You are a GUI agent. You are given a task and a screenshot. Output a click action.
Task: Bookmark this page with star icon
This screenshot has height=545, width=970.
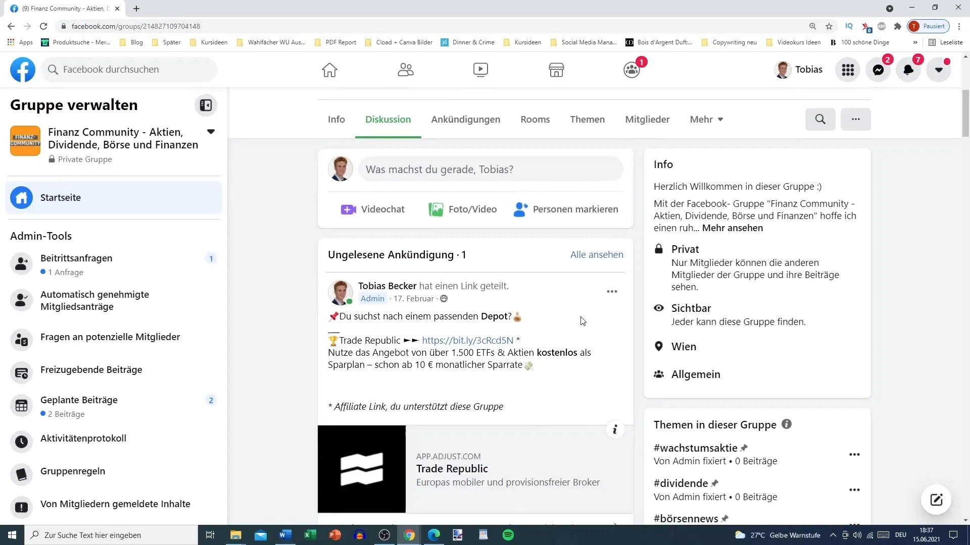tap(829, 26)
